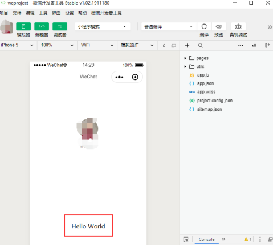This screenshot has width=273, height=245.
Task: Click the user avatar in toolbar
Action: pos(6,27)
